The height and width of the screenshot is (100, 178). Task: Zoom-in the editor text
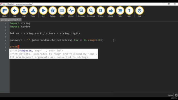tap(81, 12)
